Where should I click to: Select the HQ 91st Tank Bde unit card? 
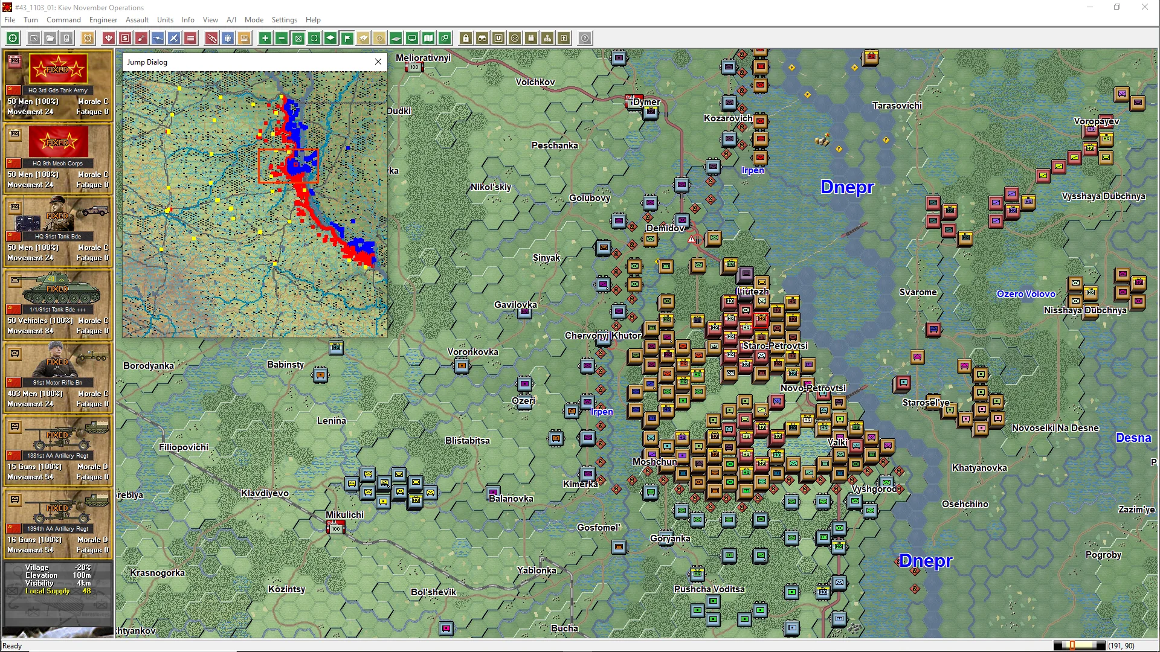point(58,231)
